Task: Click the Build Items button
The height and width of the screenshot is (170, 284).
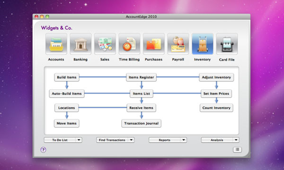Action: click(67, 77)
